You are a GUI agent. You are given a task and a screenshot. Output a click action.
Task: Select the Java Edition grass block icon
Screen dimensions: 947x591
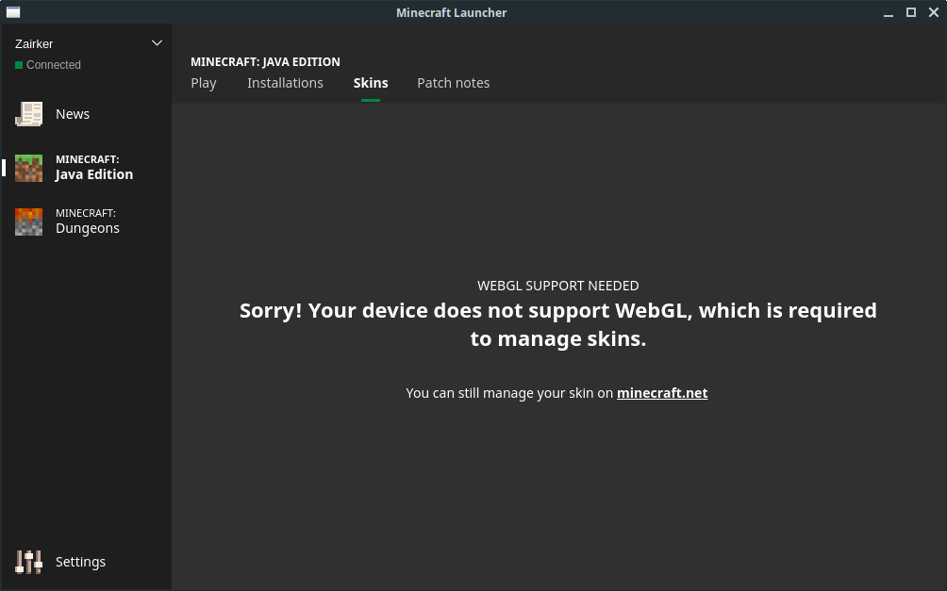click(x=29, y=168)
